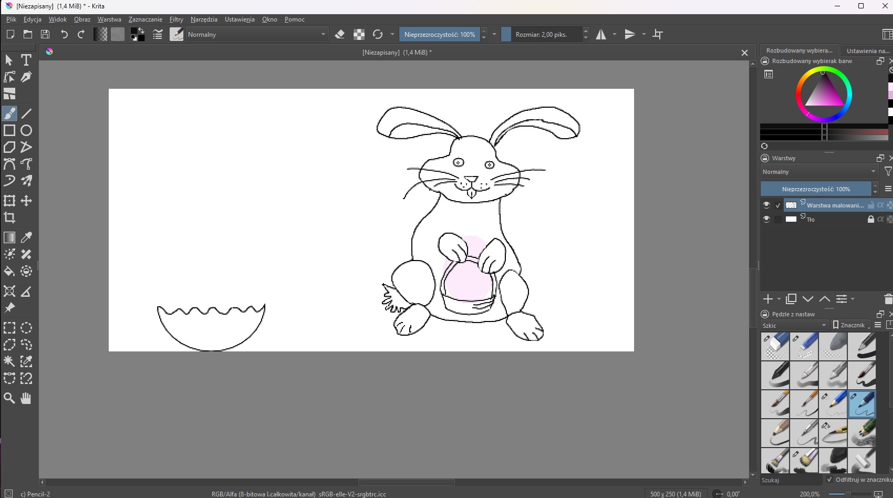This screenshot has width=893, height=498.
Task: Click the Znacznik button
Action: coord(852,325)
